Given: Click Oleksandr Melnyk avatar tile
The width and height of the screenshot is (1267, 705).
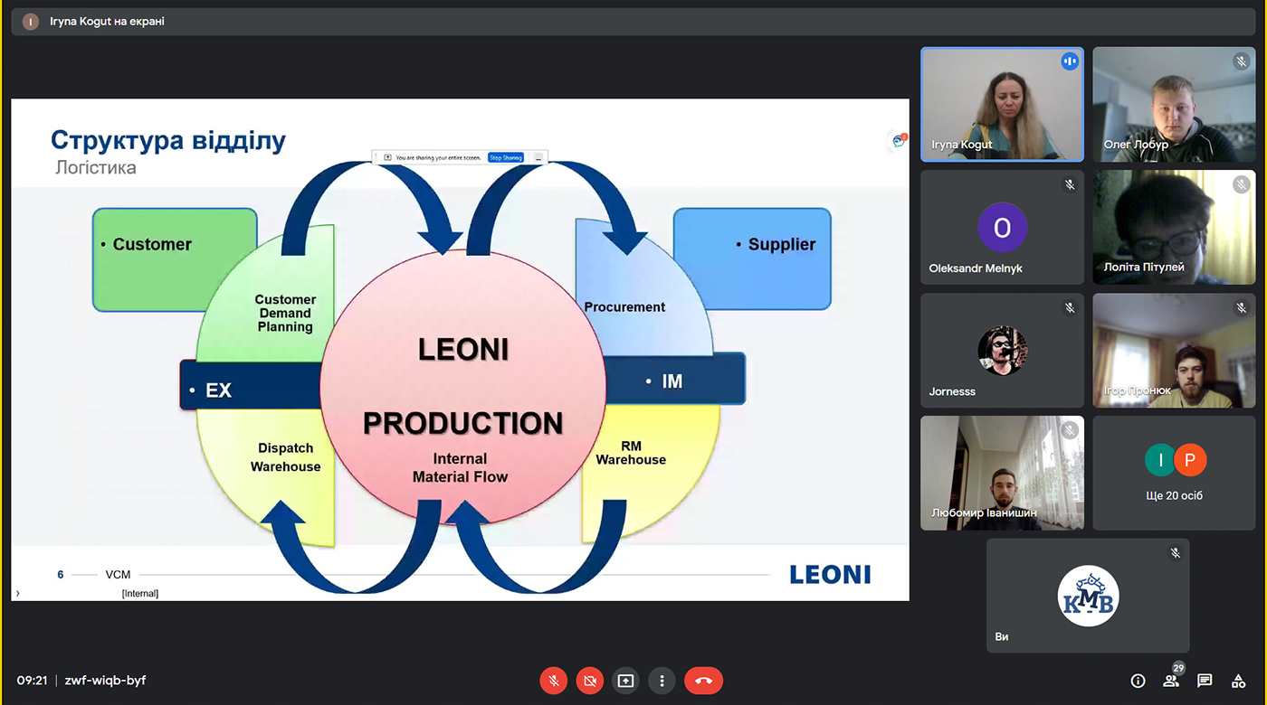Looking at the screenshot, I should tap(1002, 227).
